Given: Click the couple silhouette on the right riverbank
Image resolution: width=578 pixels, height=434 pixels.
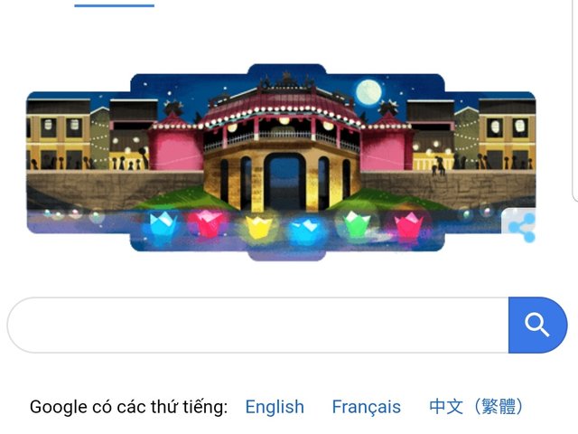Looking at the screenshot, I should 438,165.
